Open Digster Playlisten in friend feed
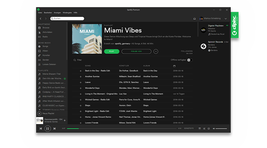Screen dimensions: 267x148 216,26
